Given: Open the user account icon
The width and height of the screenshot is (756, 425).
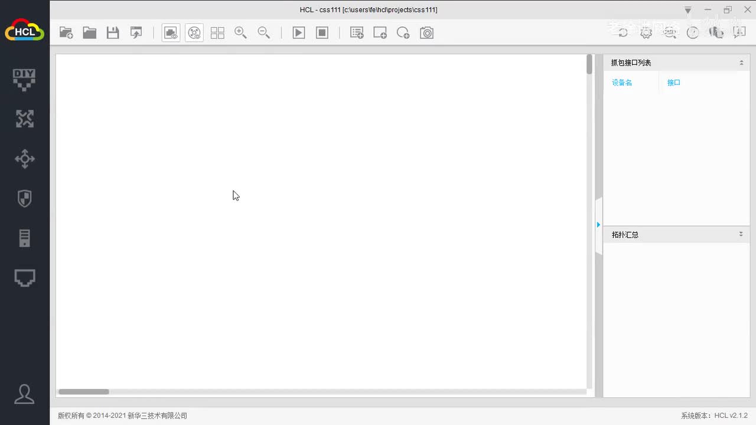Looking at the screenshot, I should [24, 394].
